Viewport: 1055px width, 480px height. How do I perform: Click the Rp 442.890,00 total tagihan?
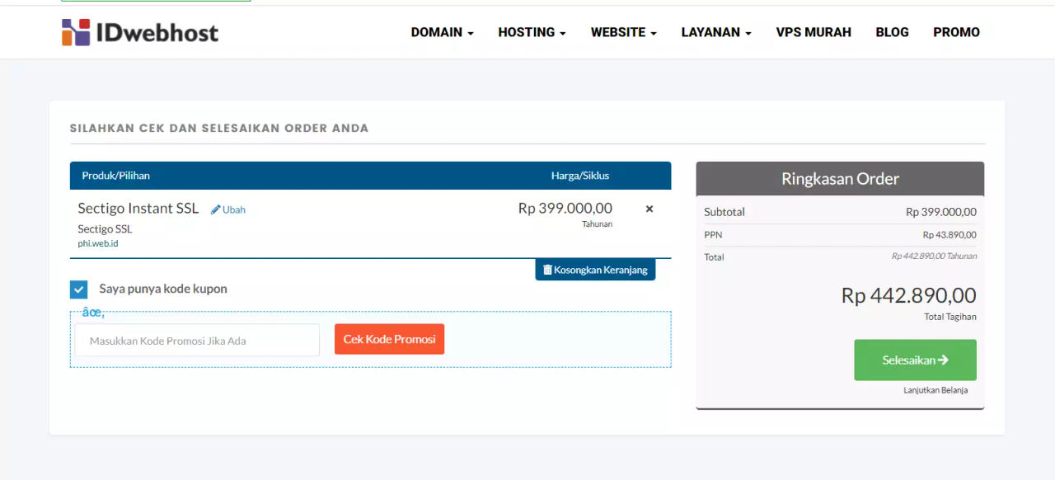909,295
